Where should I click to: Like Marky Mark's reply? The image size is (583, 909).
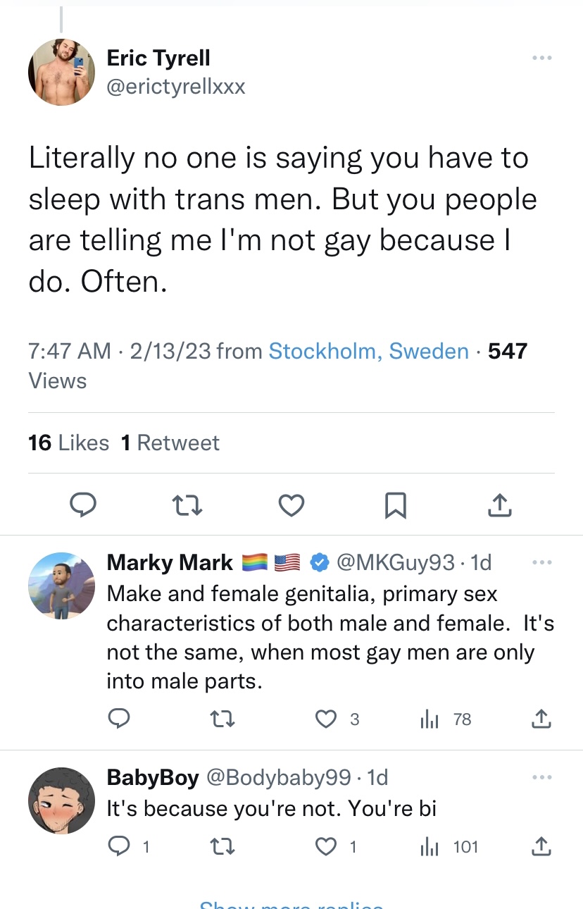coord(326,719)
